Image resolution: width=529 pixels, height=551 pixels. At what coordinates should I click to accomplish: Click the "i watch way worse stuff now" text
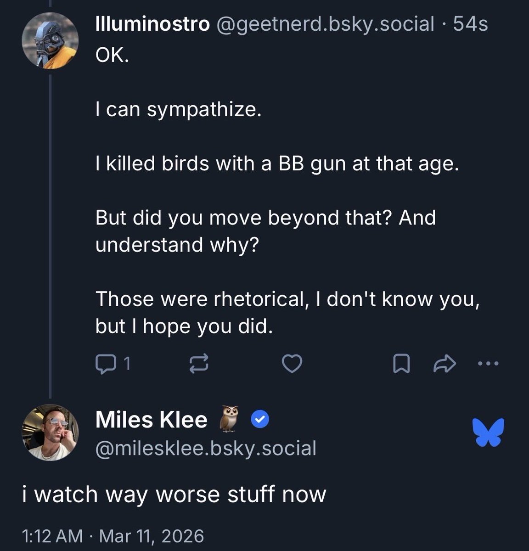pos(174,495)
